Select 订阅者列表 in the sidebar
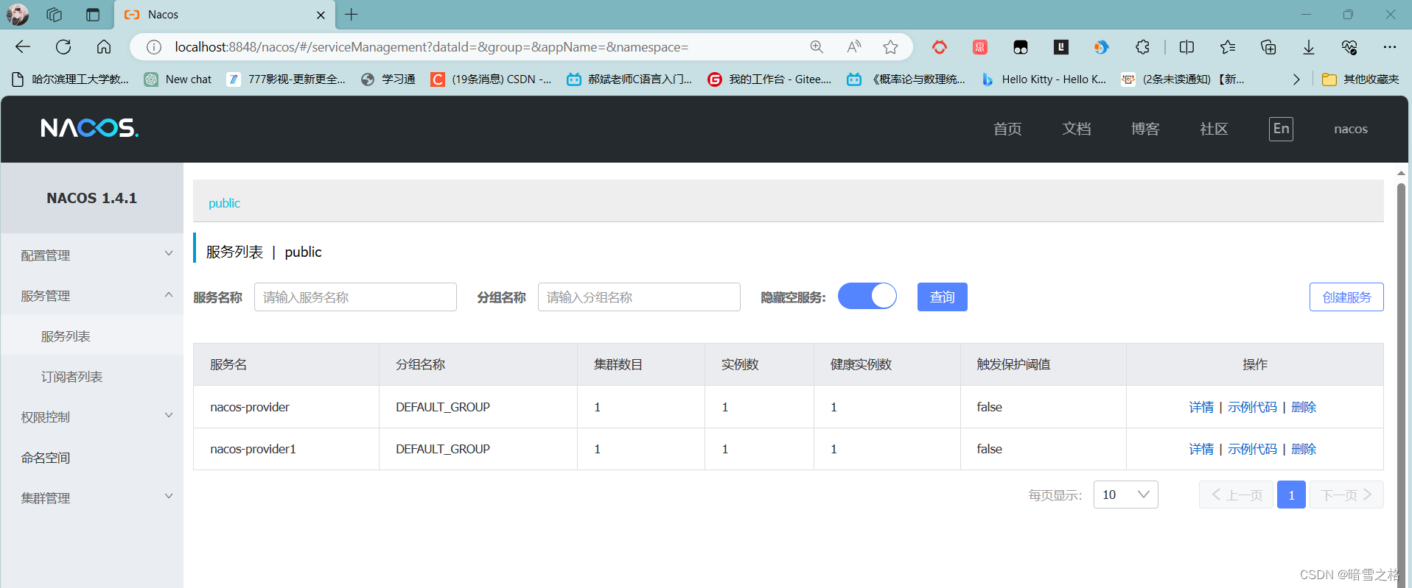Image resolution: width=1412 pixels, height=588 pixels. coord(92,376)
